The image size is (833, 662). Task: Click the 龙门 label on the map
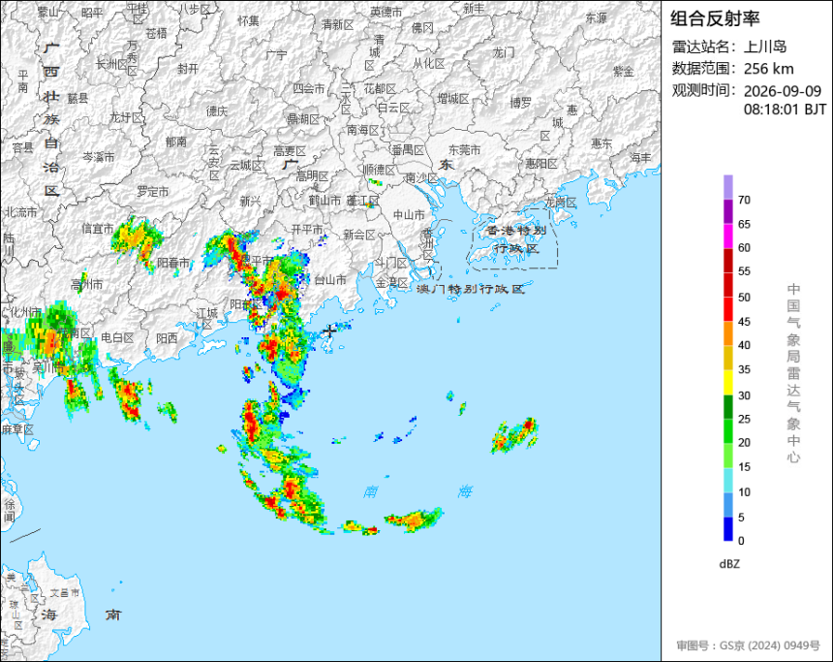[x=503, y=52]
